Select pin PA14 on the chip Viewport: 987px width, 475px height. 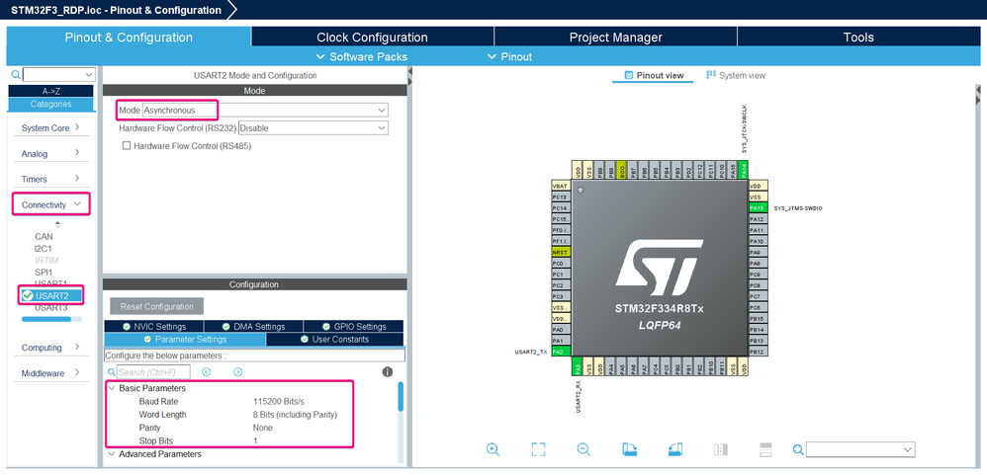coord(744,170)
